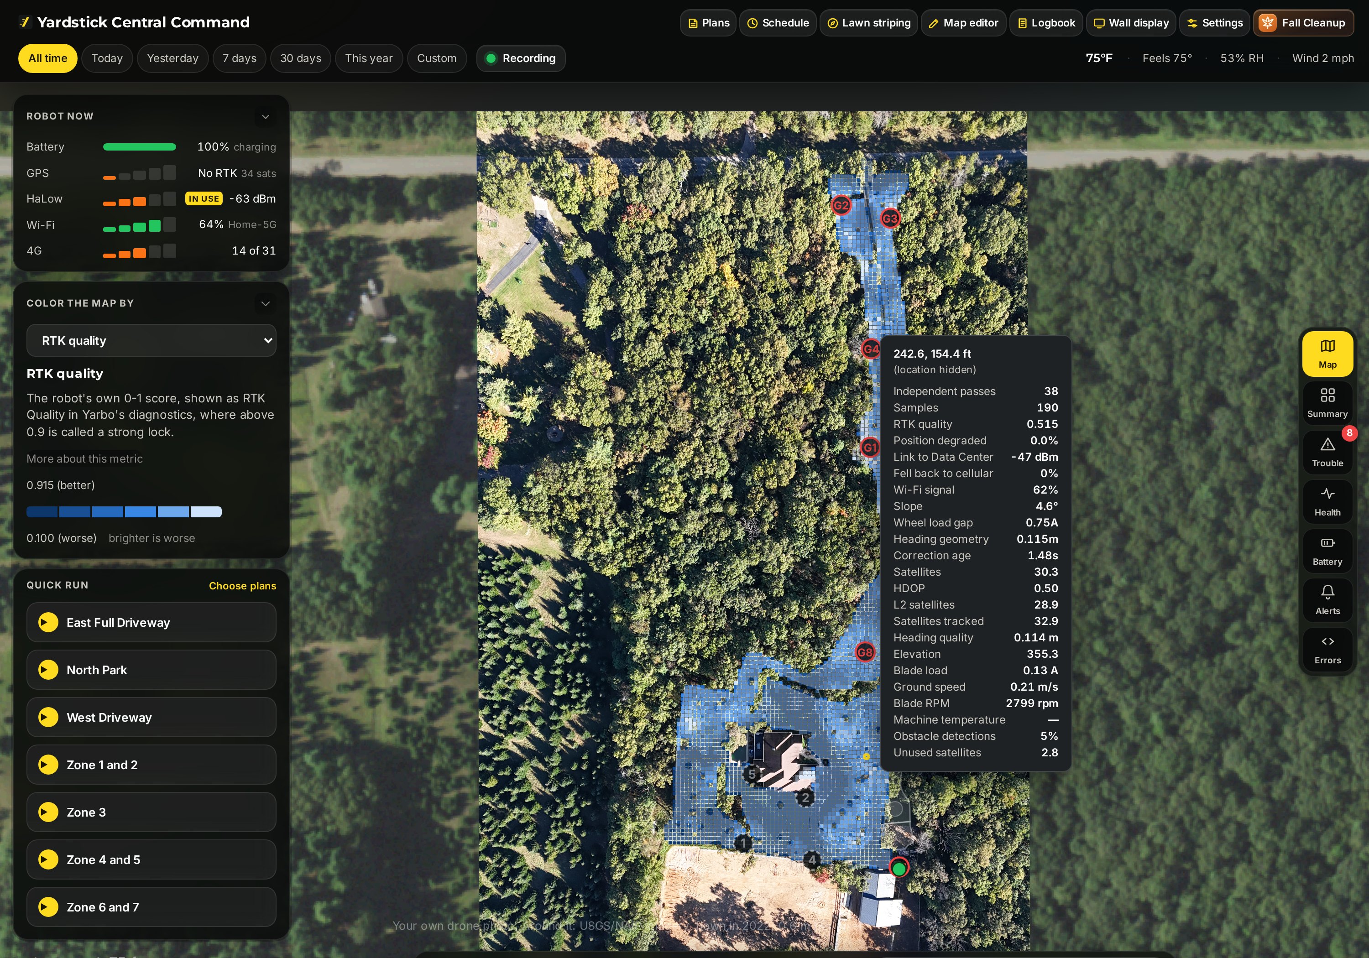Open the Trouble panel with alert badge
1369x958 pixels.
click(1327, 451)
